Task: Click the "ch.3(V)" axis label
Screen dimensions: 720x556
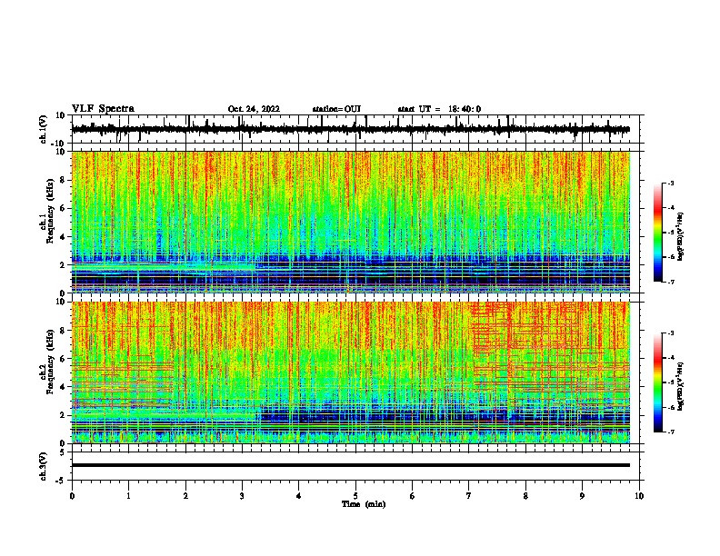Action: pos(43,466)
